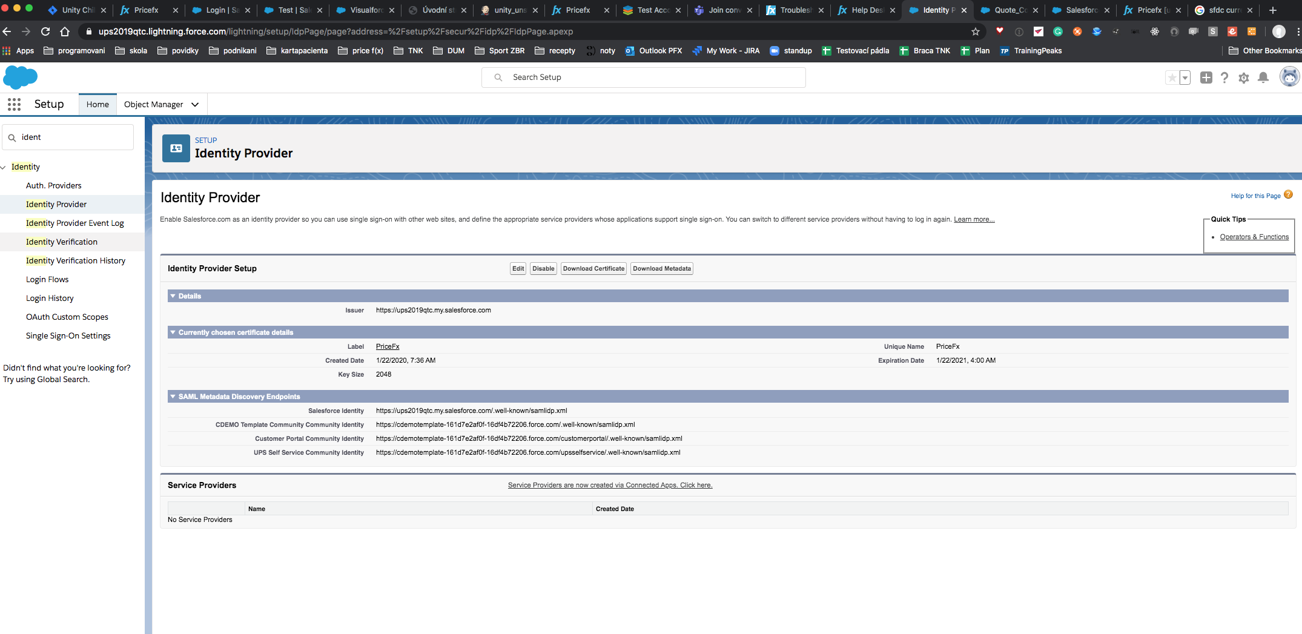
Task: Open the Service Providers Connected Apps link
Action: click(610, 485)
